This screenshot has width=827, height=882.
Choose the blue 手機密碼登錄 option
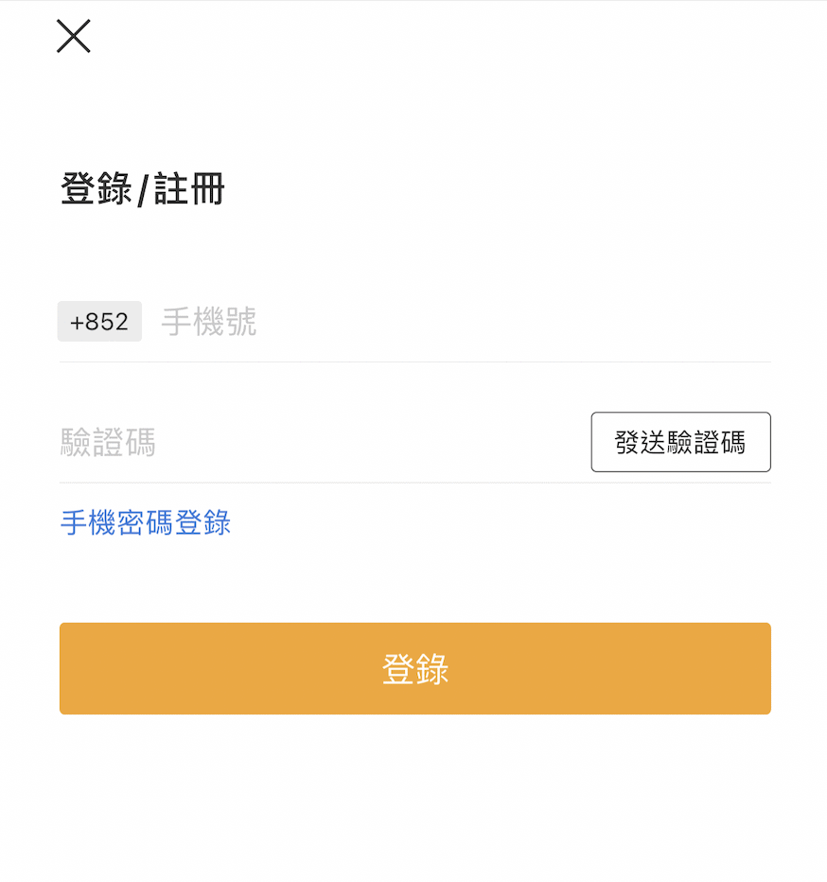pos(146,522)
